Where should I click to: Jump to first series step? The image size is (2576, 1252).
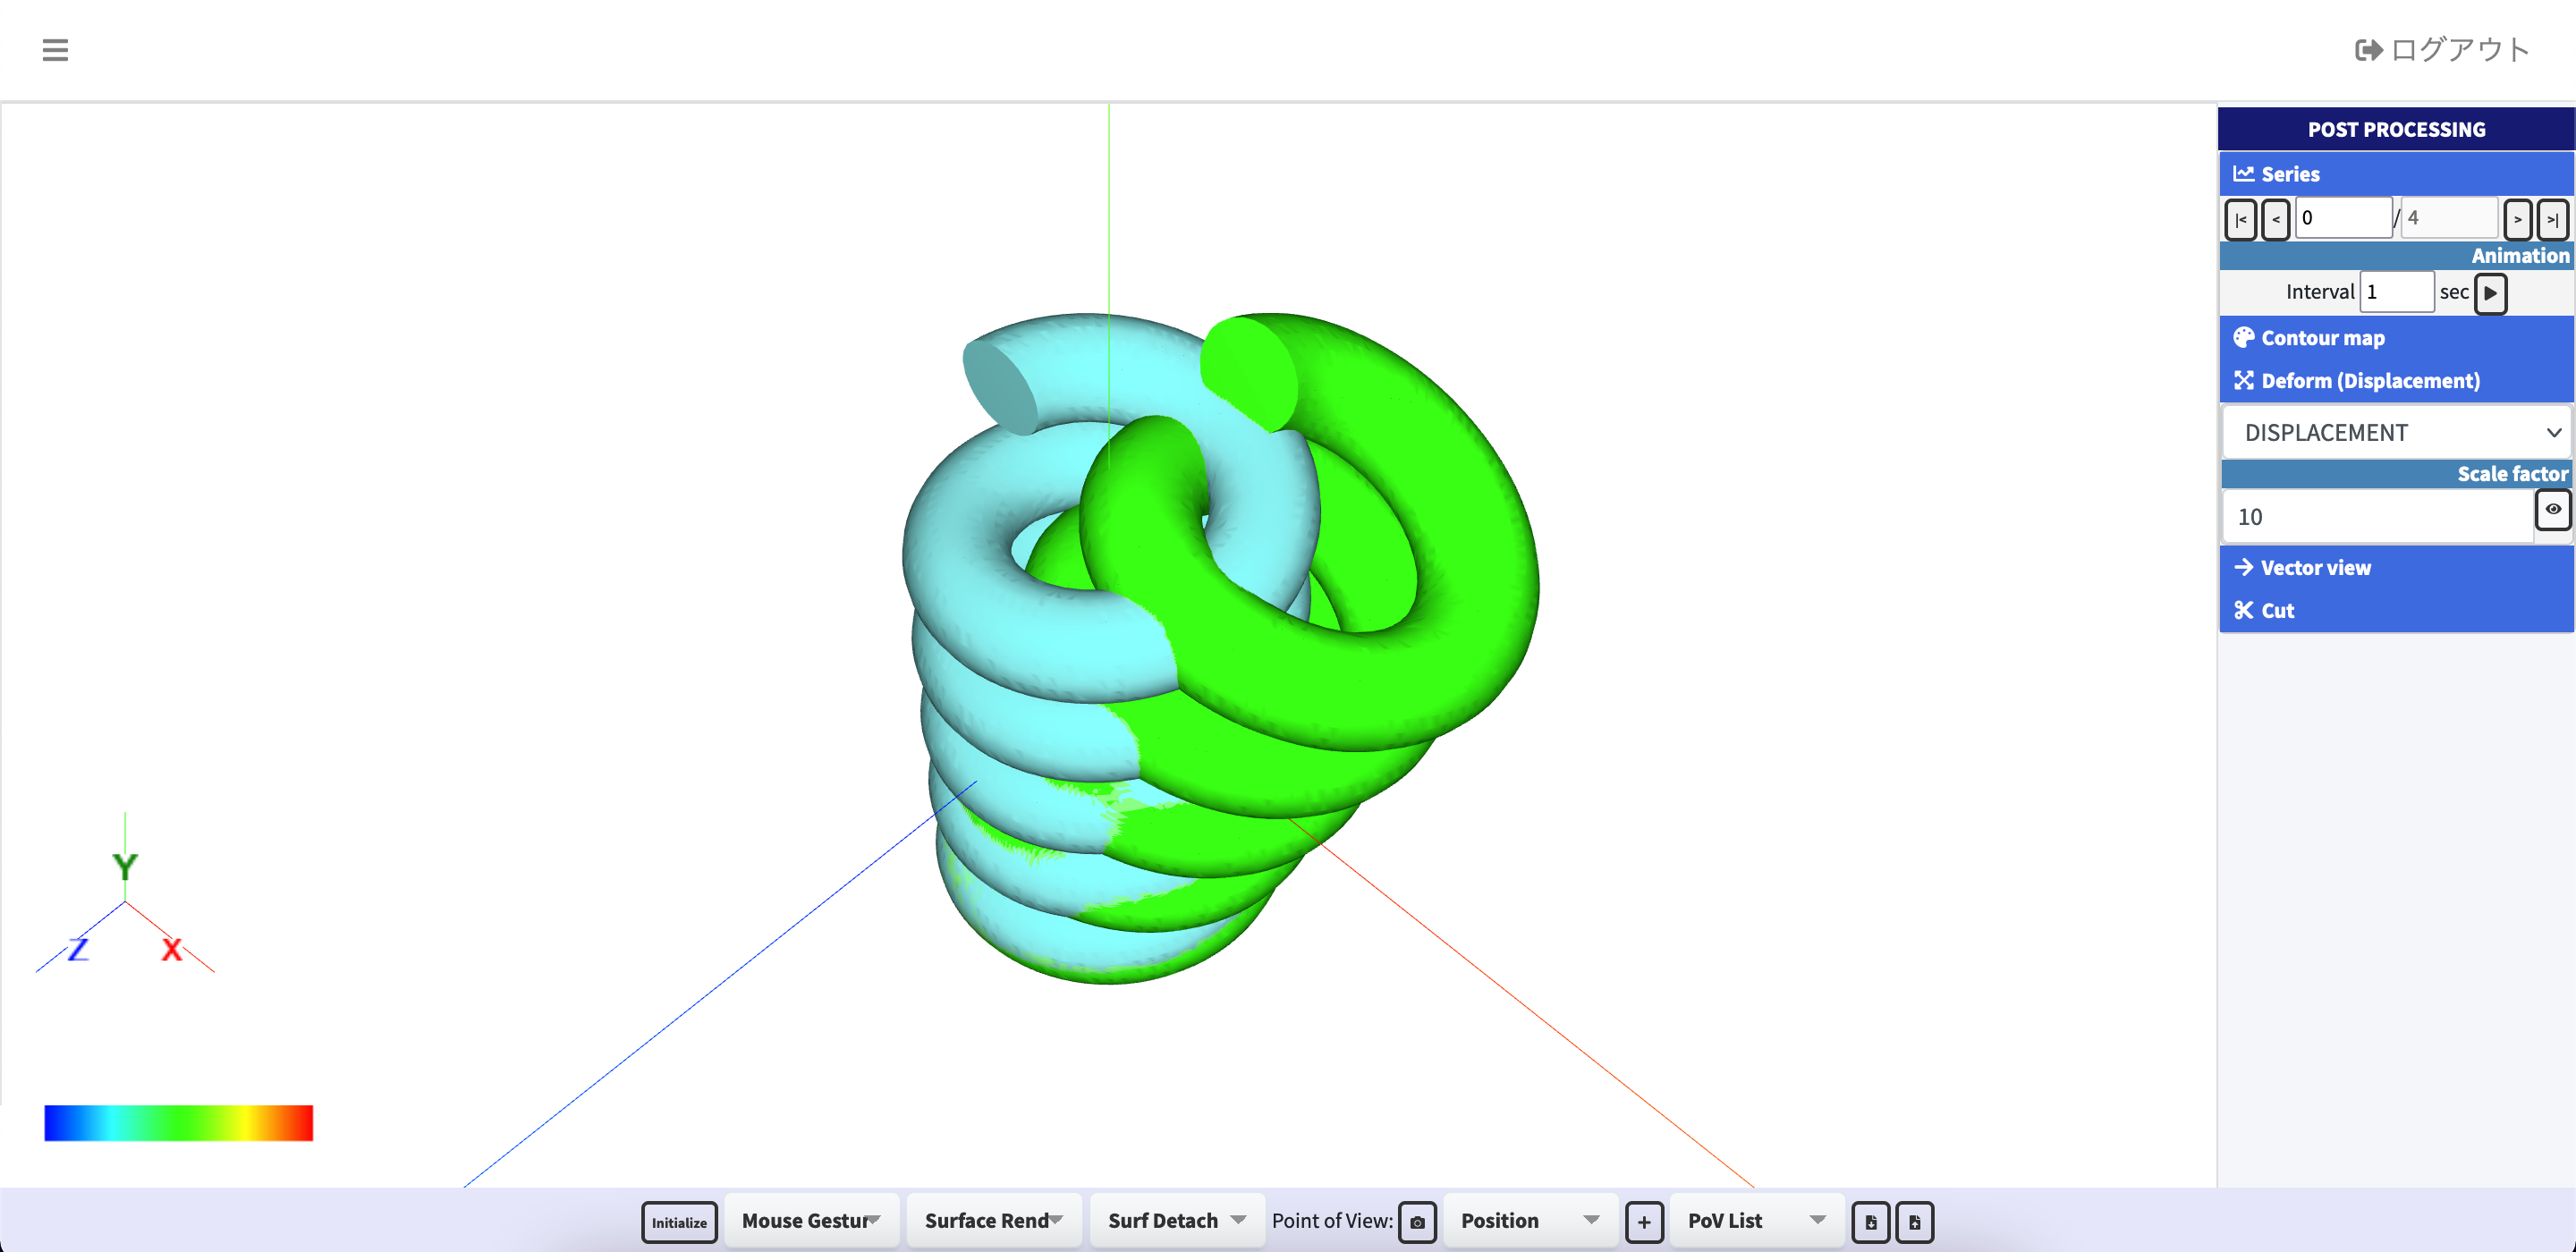point(2240,219)
